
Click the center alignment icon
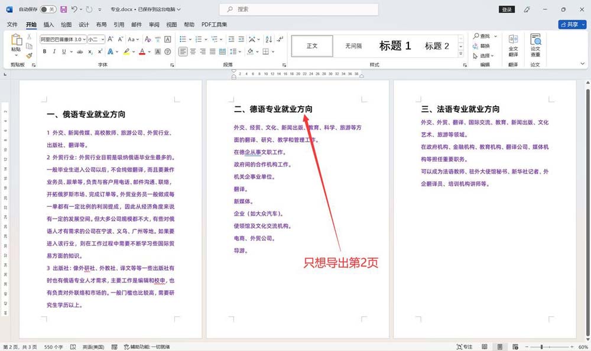(193, 51)
